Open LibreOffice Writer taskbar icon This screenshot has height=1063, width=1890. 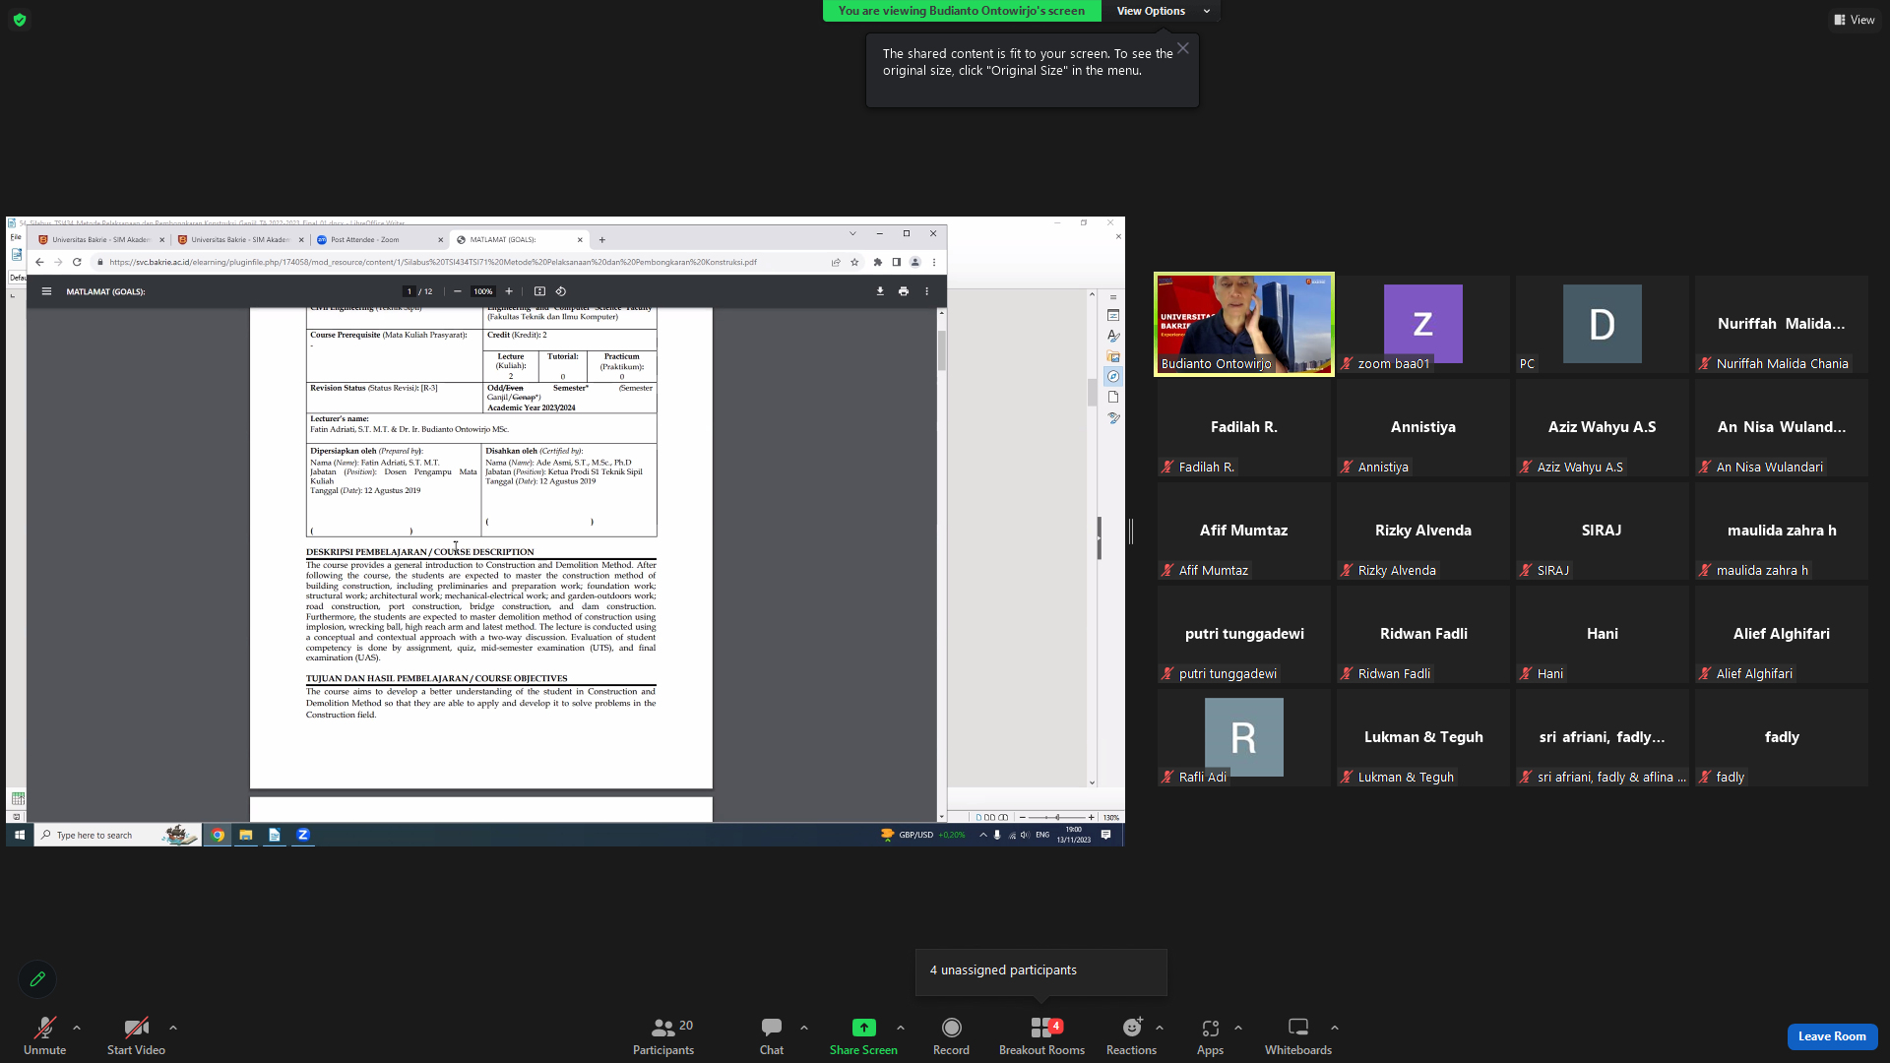[275, 835]
